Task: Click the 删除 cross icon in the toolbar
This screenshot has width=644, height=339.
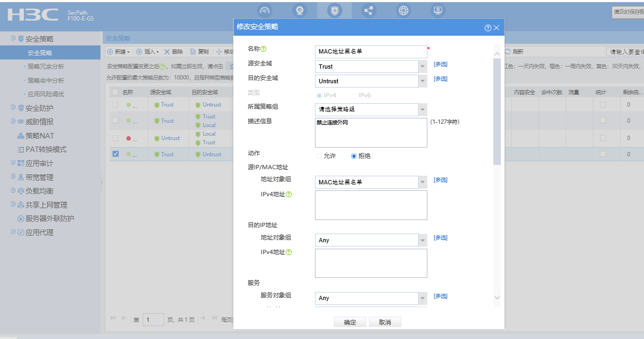Action: (167, 52)
